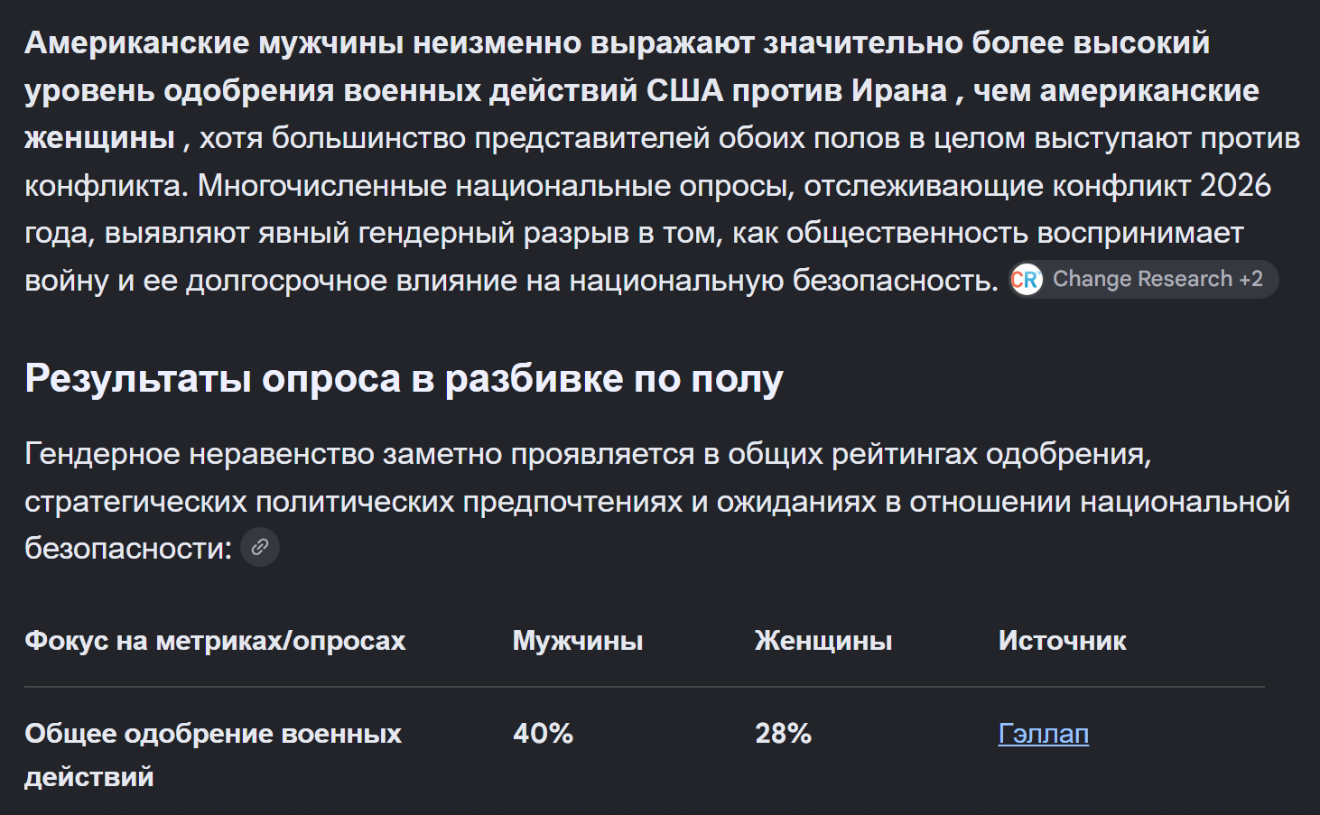The image size is (1320, 815).
Task: Click the Фокус на метриках/опросах column header
Action: pos(215,641)
